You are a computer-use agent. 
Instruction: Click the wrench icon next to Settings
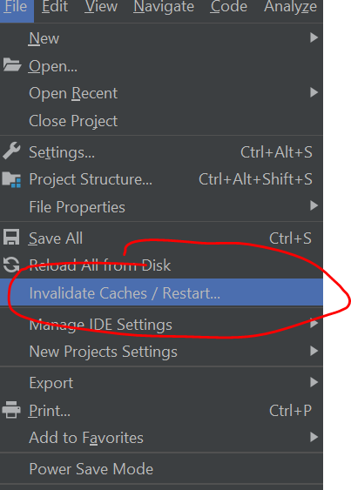[11, 151]
